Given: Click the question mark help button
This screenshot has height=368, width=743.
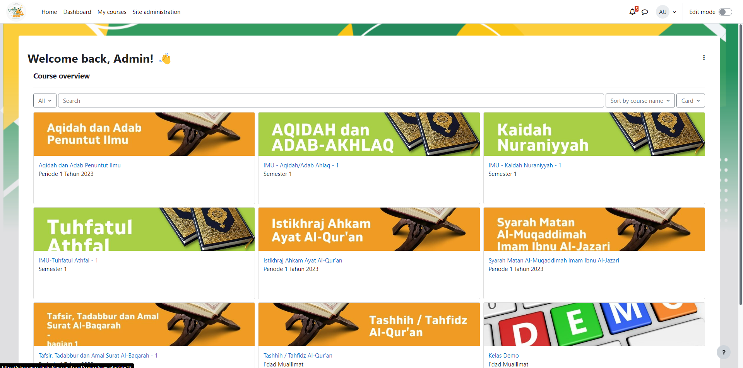Looking at the screenshot, I should coord(724,352).
